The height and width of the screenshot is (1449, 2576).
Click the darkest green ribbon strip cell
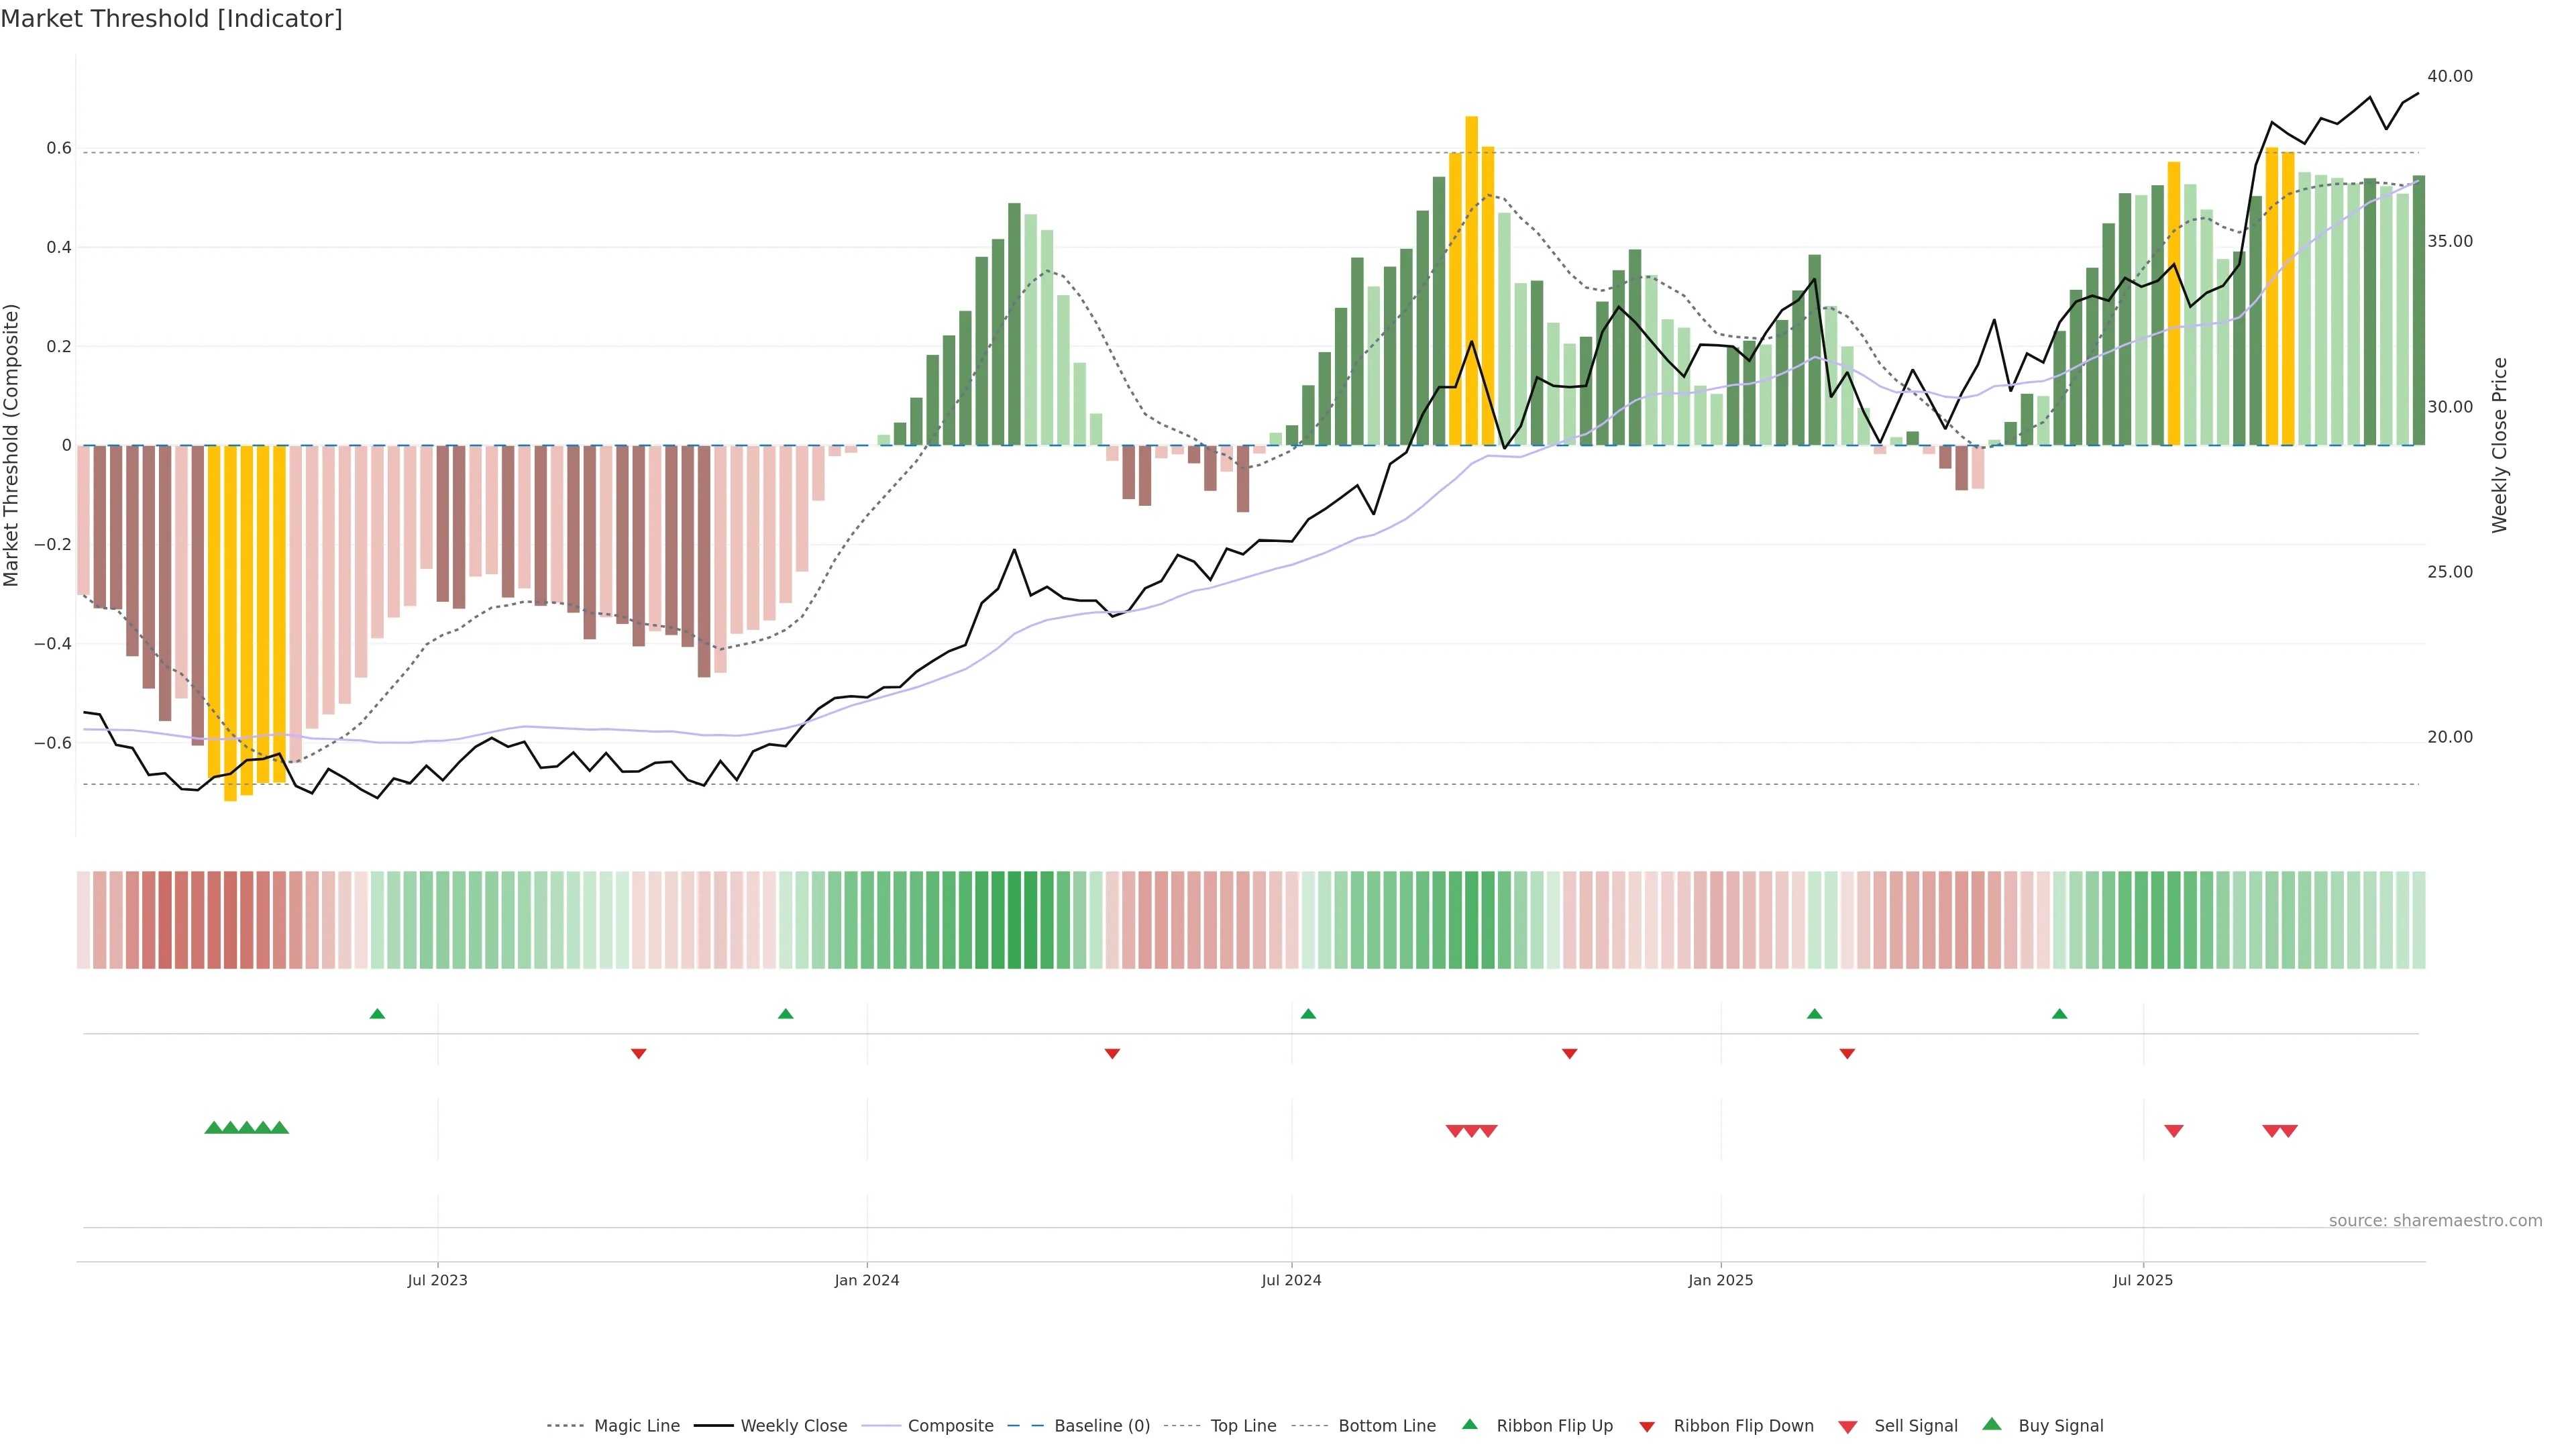1014,920
